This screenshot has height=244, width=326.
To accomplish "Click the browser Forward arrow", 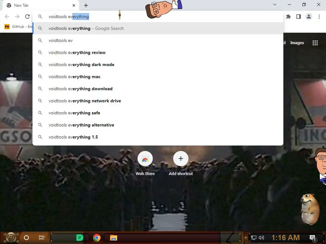I will click(17, 17).
